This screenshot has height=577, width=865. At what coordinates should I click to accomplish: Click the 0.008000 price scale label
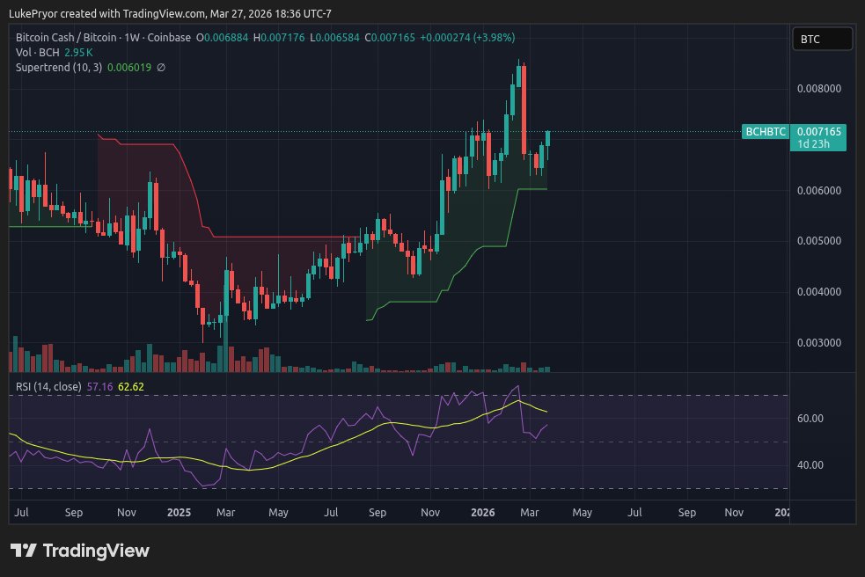click(819, 88)
